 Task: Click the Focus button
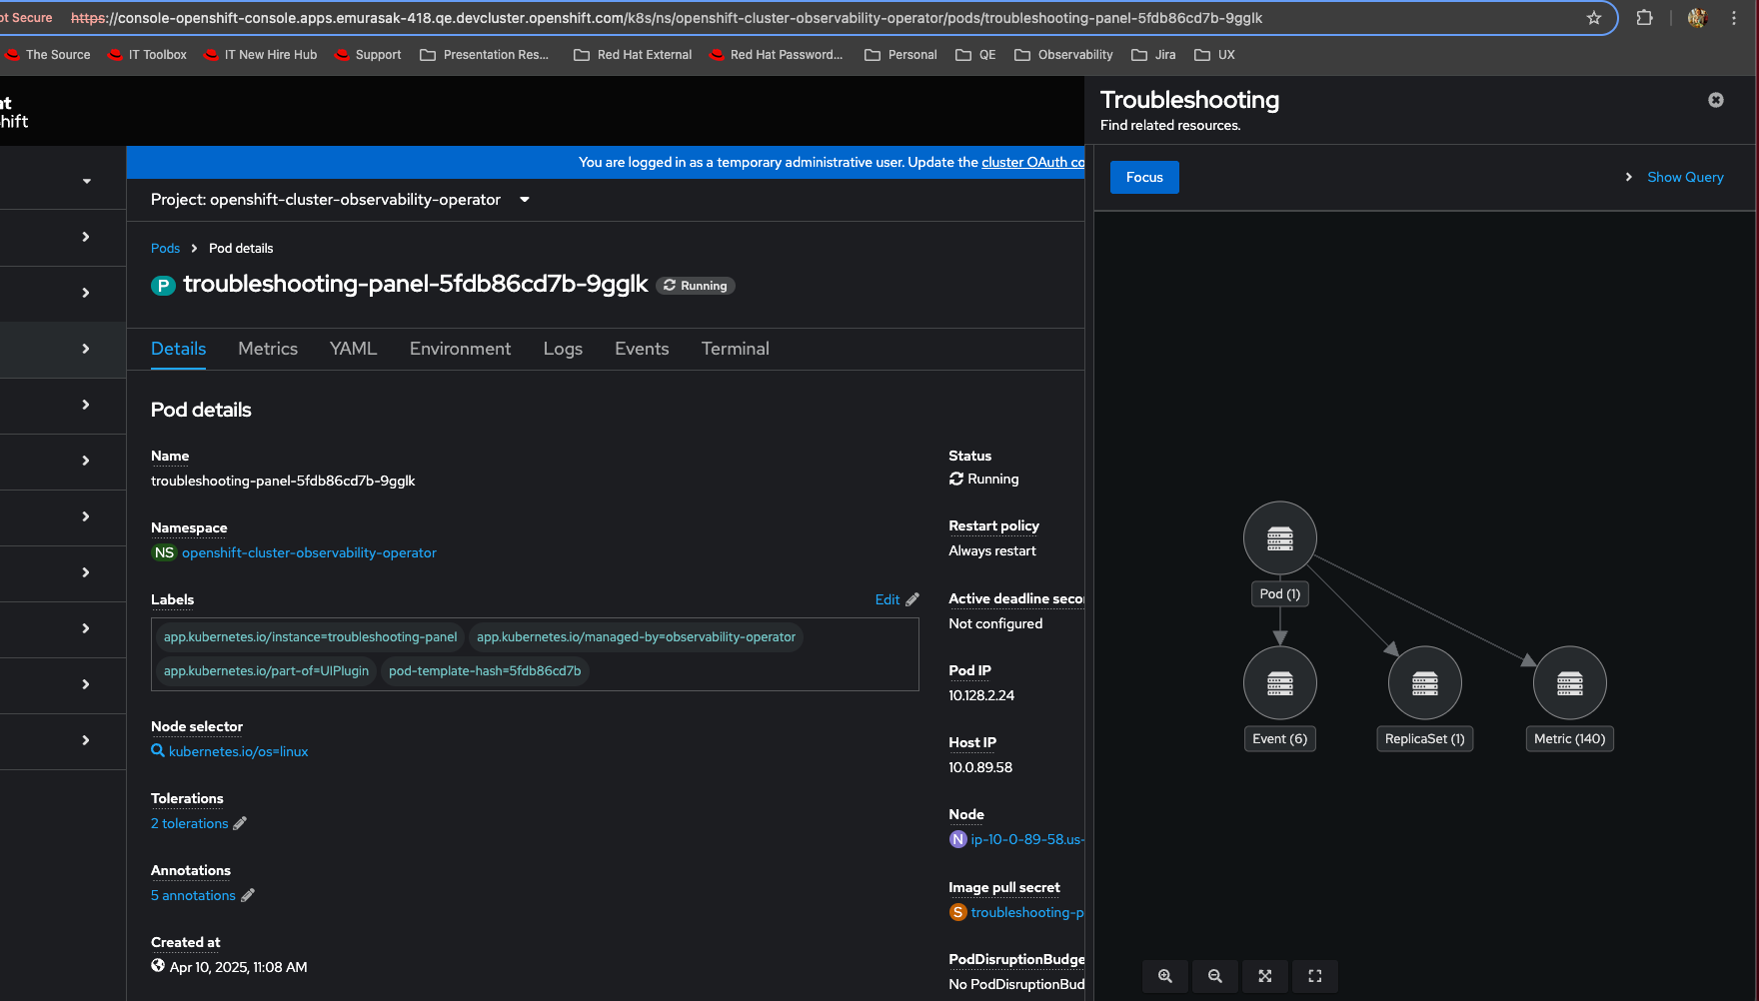(x=1144, y=177)
